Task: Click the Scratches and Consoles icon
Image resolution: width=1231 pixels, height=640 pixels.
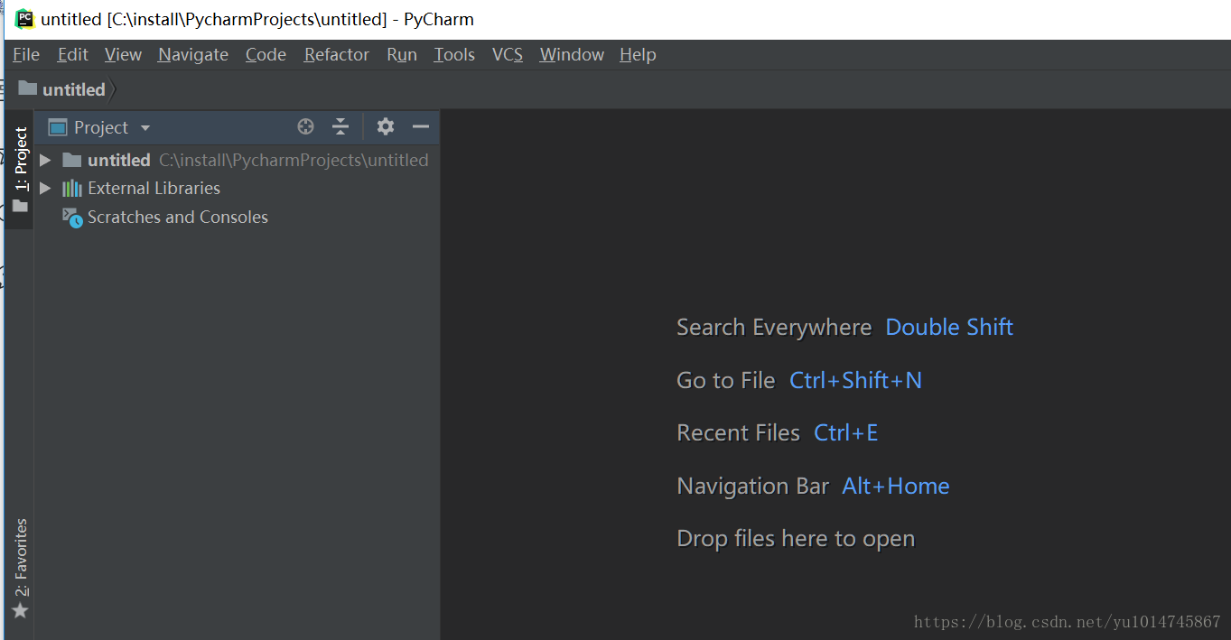Action: click(72, 218)
